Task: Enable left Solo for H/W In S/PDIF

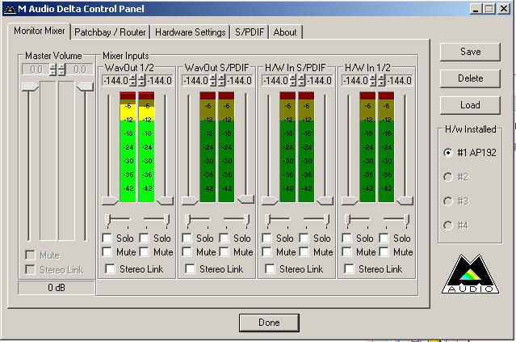Action: click(267, 238)
